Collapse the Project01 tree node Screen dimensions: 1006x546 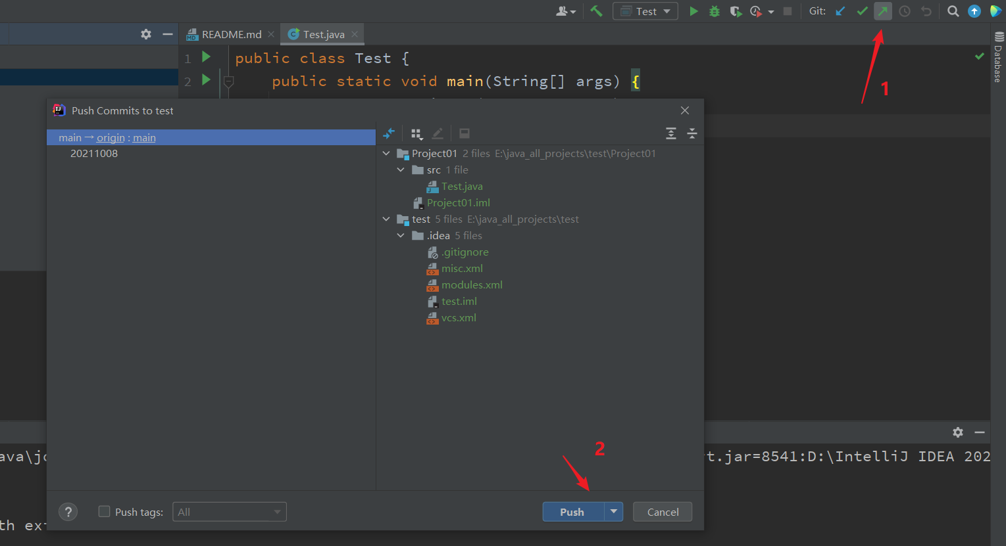[x=386, y=154]
